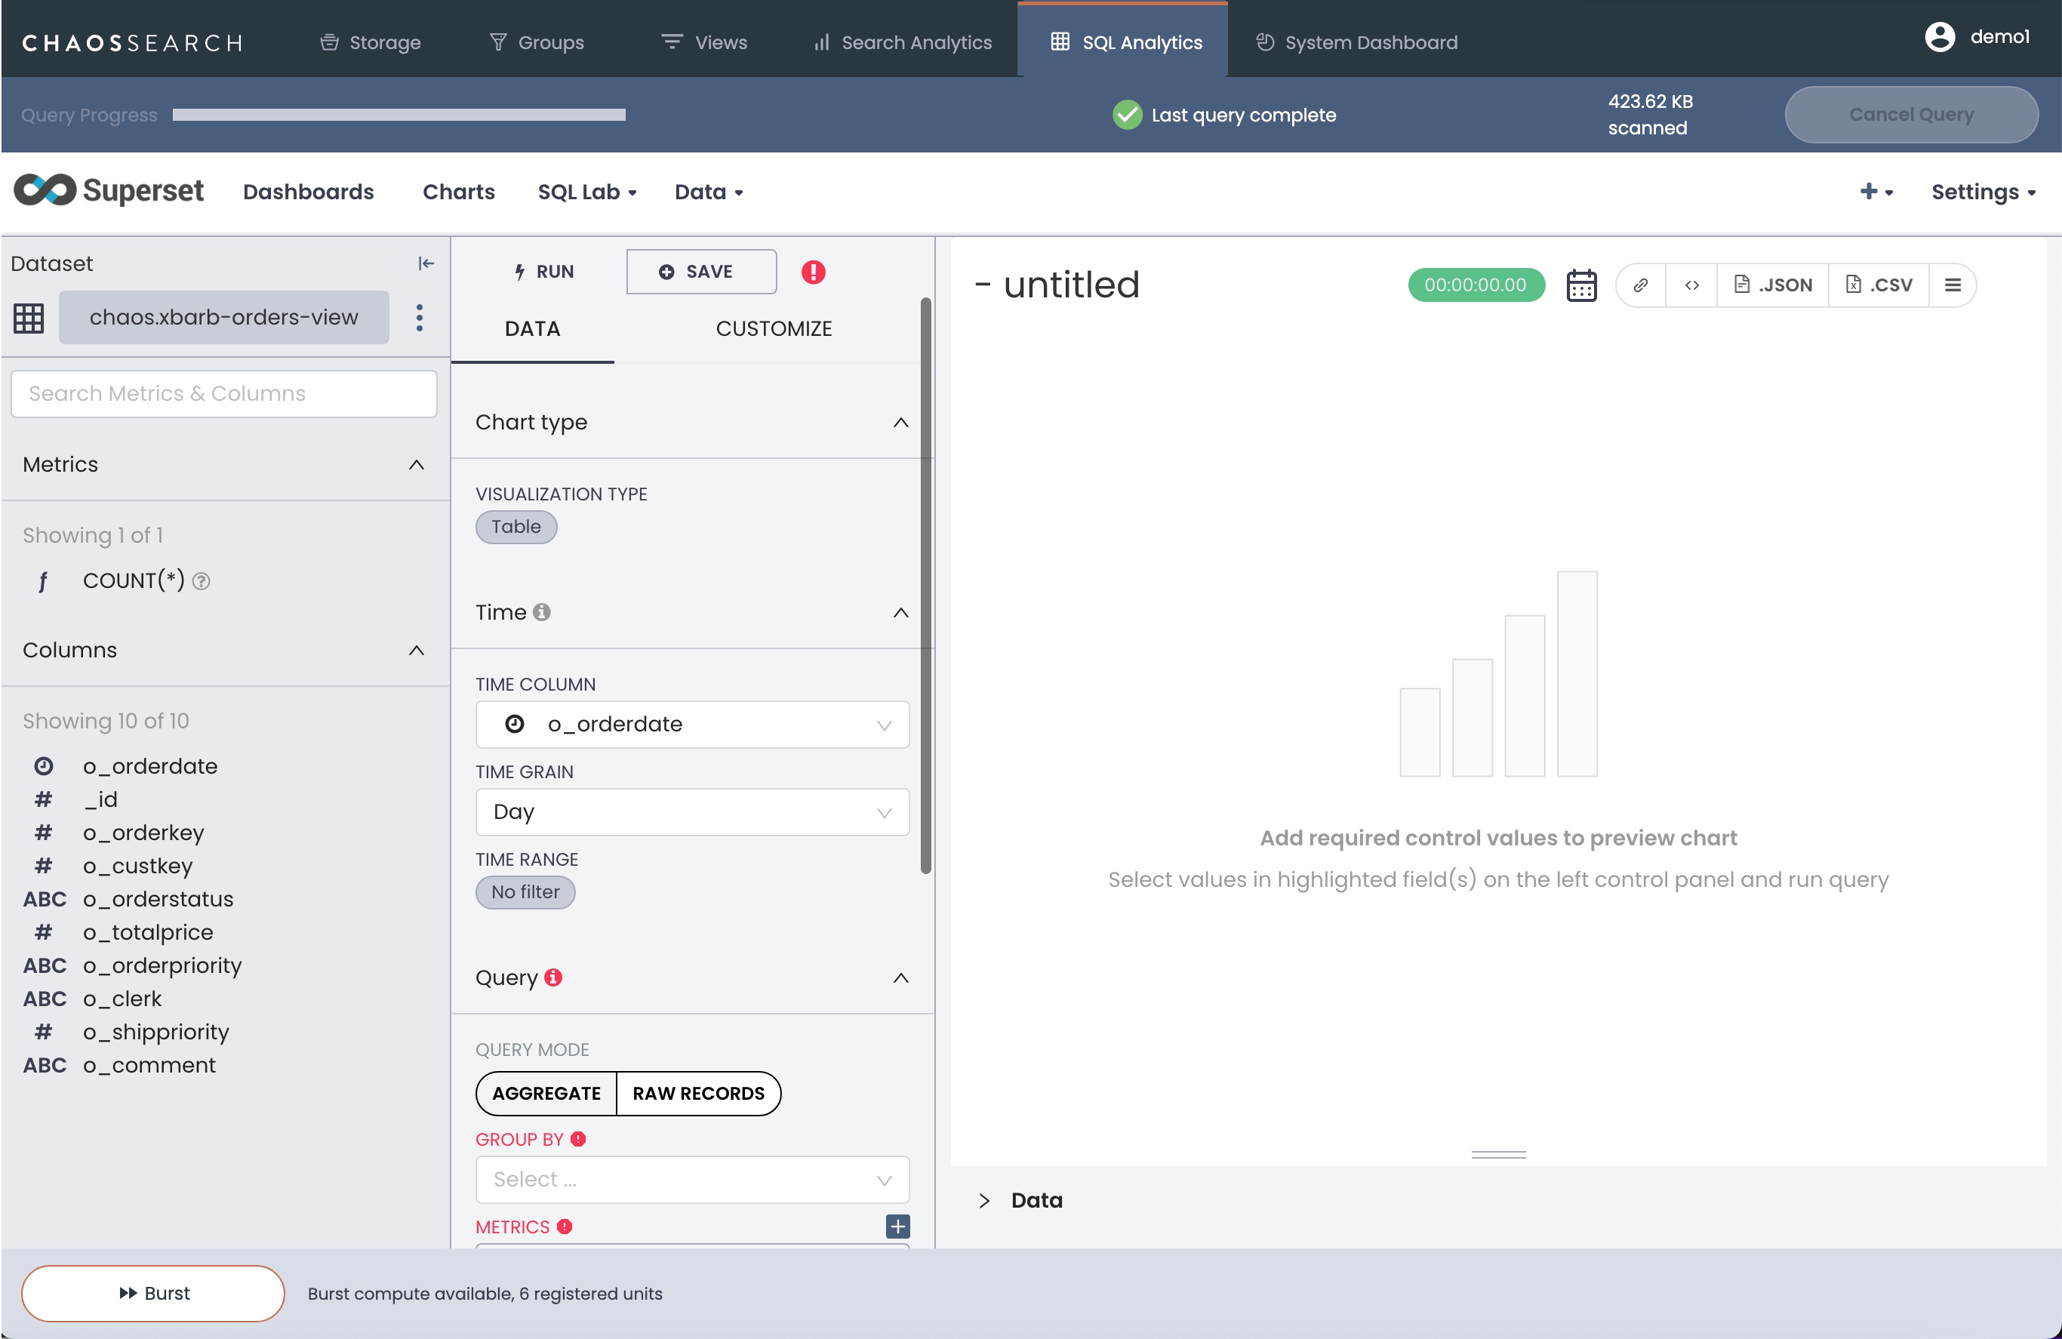Export results as .CSV

(x=1879, y=285)
